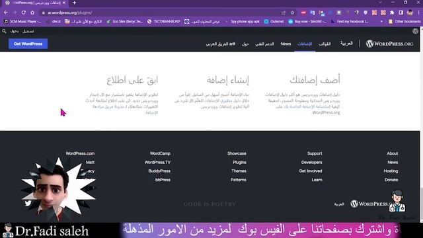Open the Showcase footer link
This screenshot has height=238, width=423.
(x=237, y=153)
